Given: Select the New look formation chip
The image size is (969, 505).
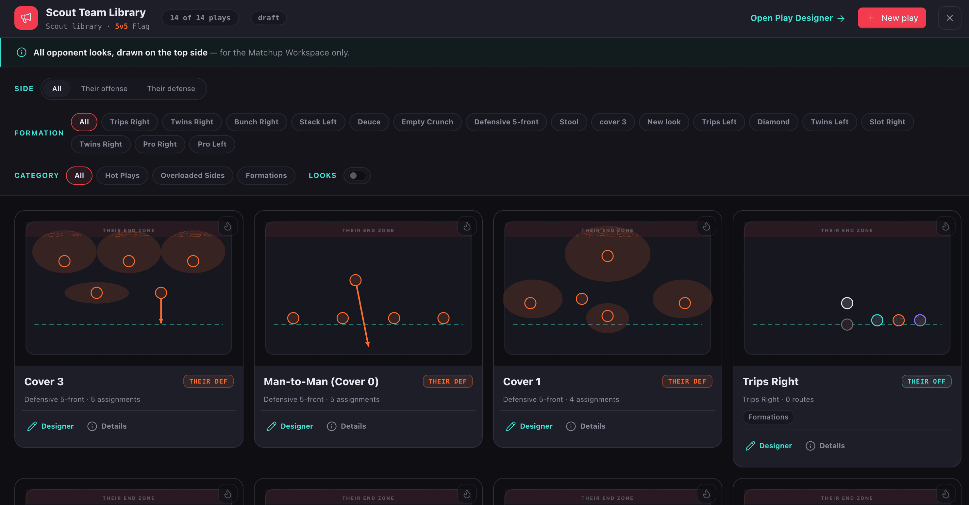Looking at the screenshot, I should point(664,122).
